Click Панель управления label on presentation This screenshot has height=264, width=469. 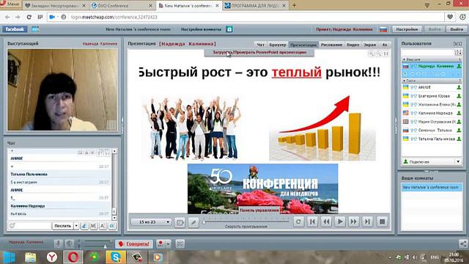tap(259, 210)
